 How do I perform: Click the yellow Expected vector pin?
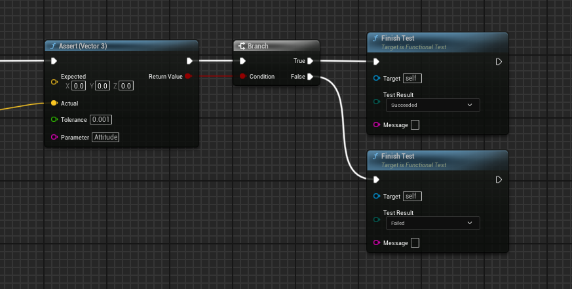(54, 81)
